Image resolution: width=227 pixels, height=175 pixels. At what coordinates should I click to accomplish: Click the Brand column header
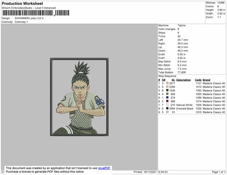click(207, 80)
